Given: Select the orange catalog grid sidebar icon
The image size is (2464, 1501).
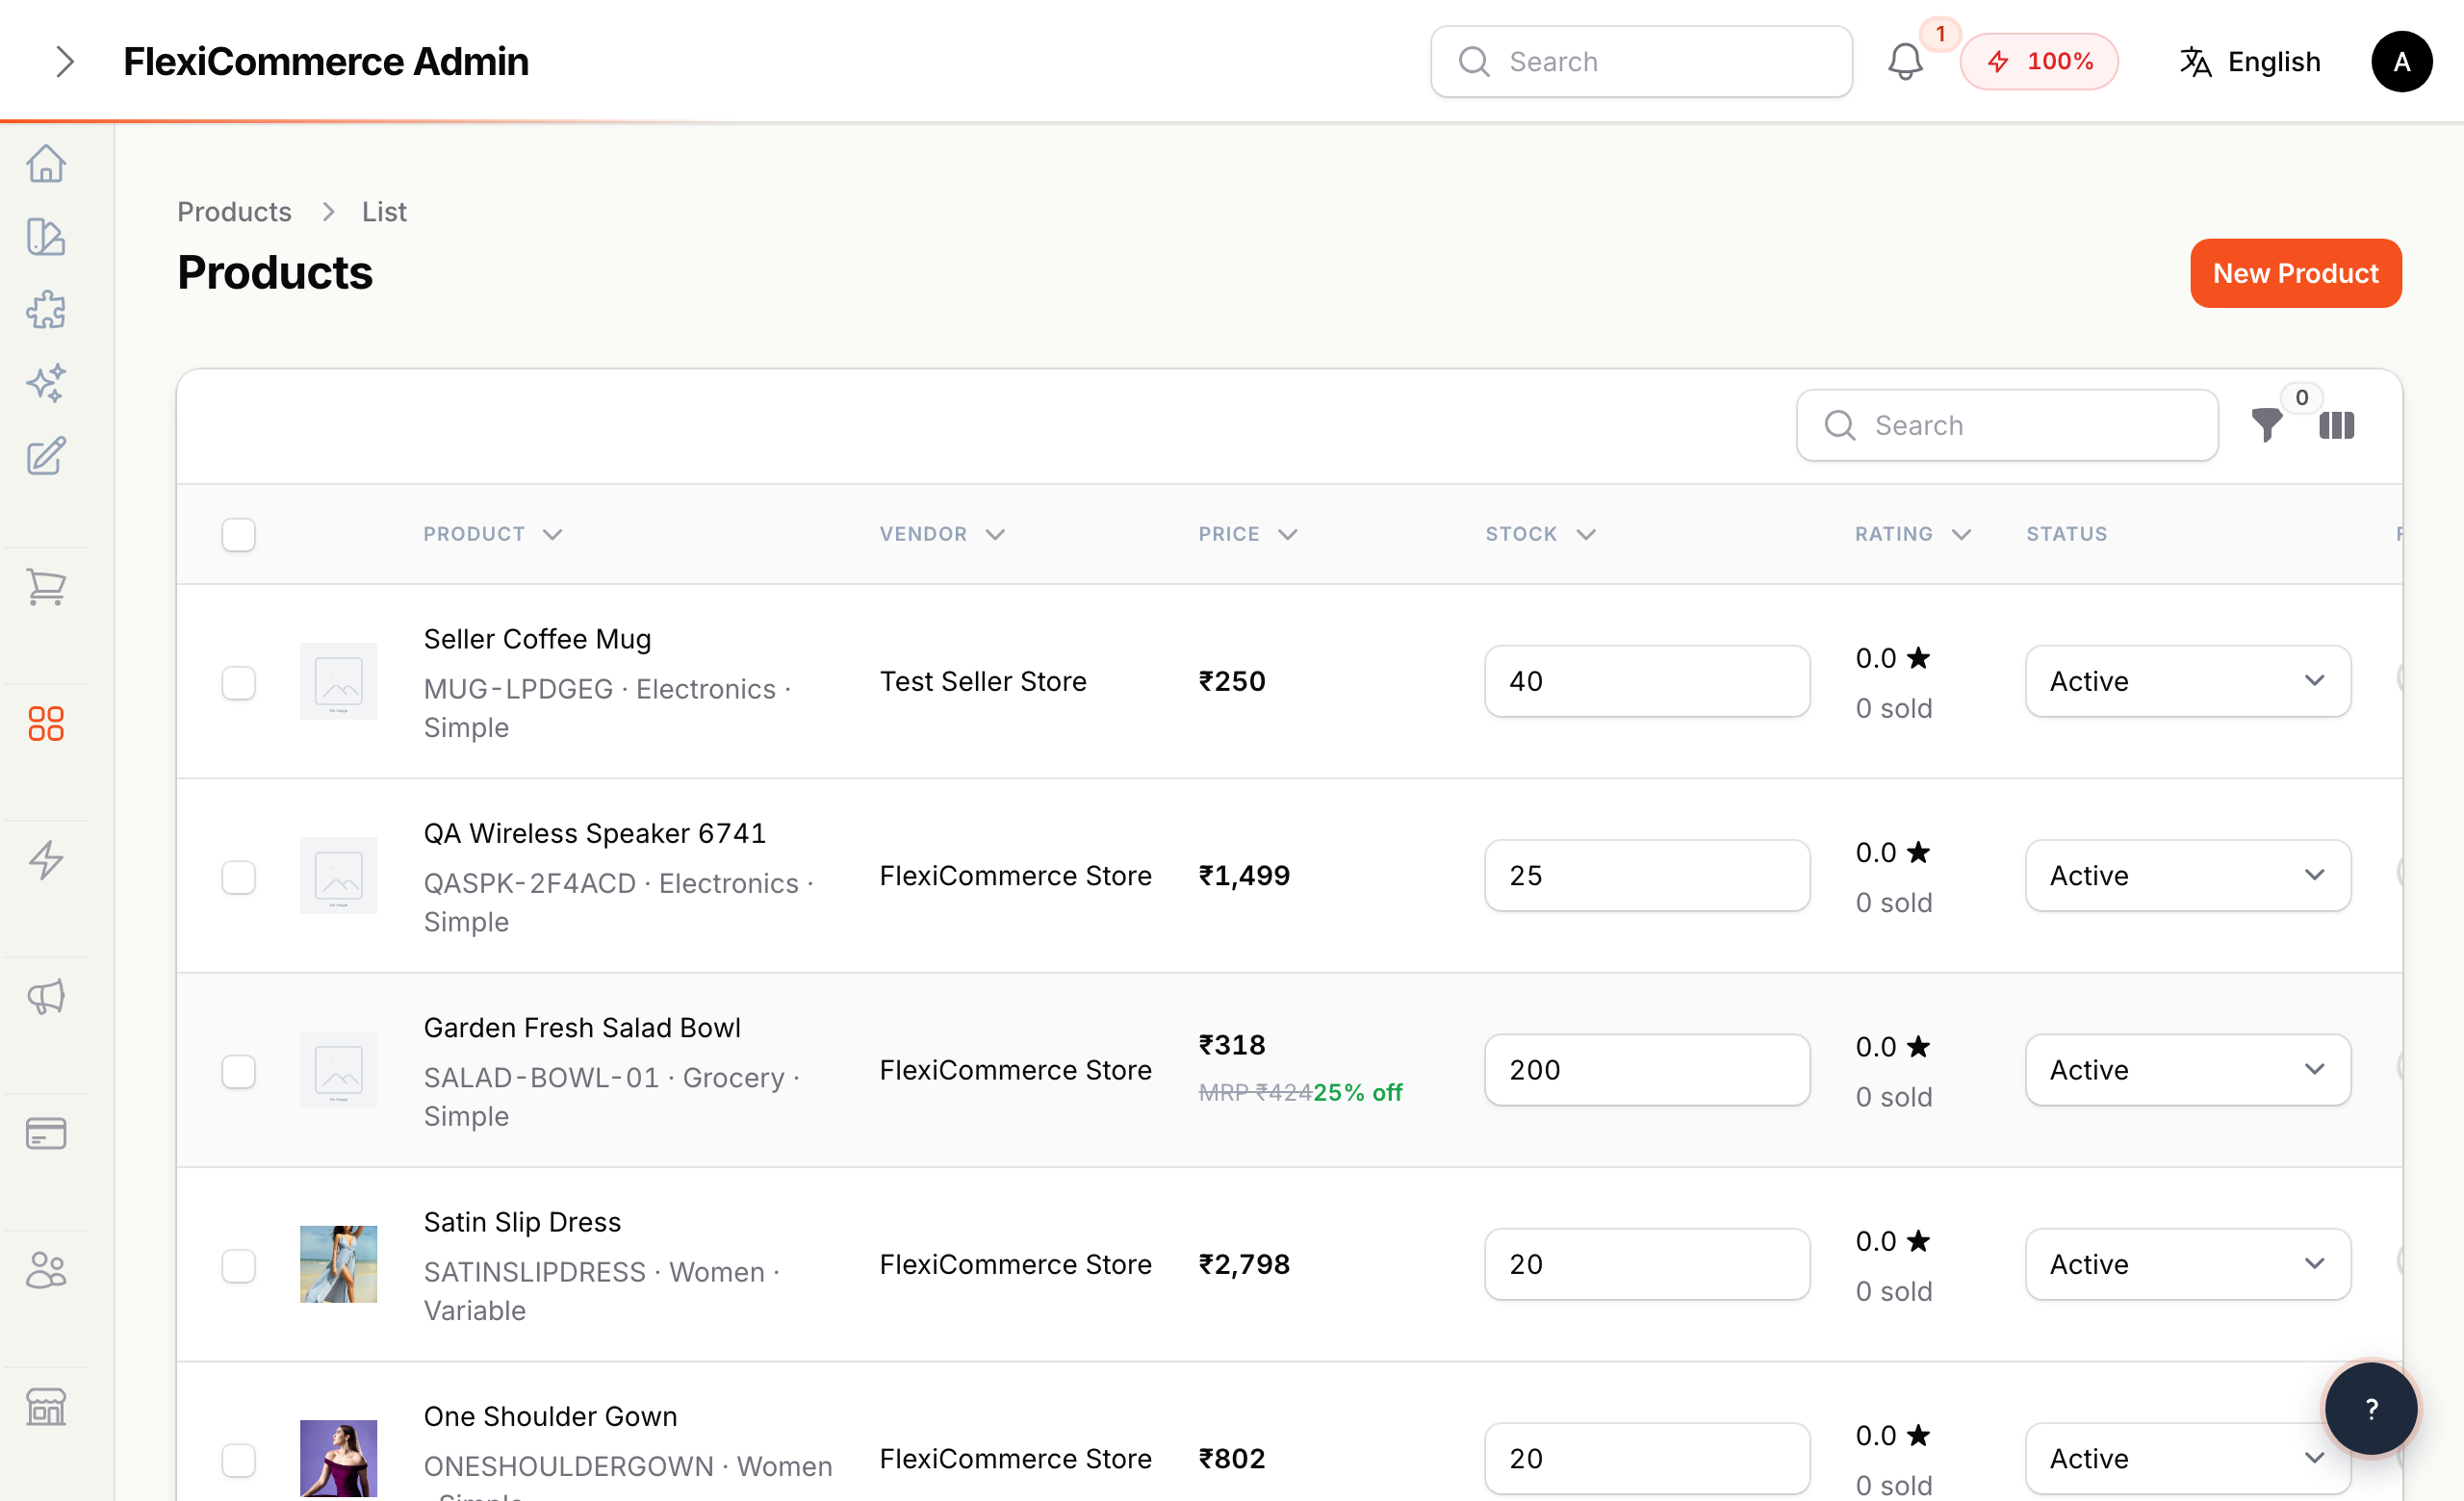Looking at the screenshot, I should click(46, 724).
